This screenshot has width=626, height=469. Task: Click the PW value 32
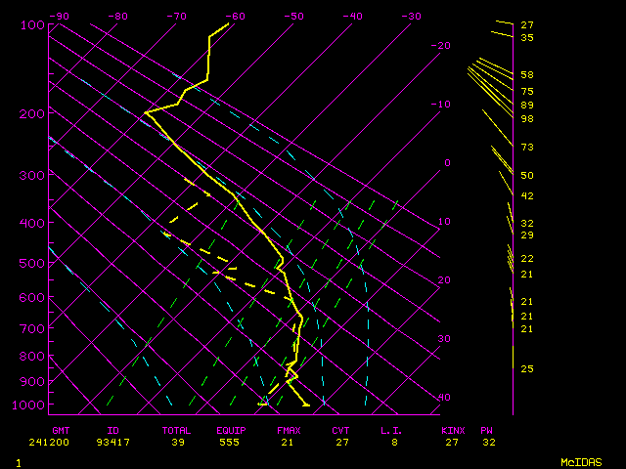click(488, 442)
